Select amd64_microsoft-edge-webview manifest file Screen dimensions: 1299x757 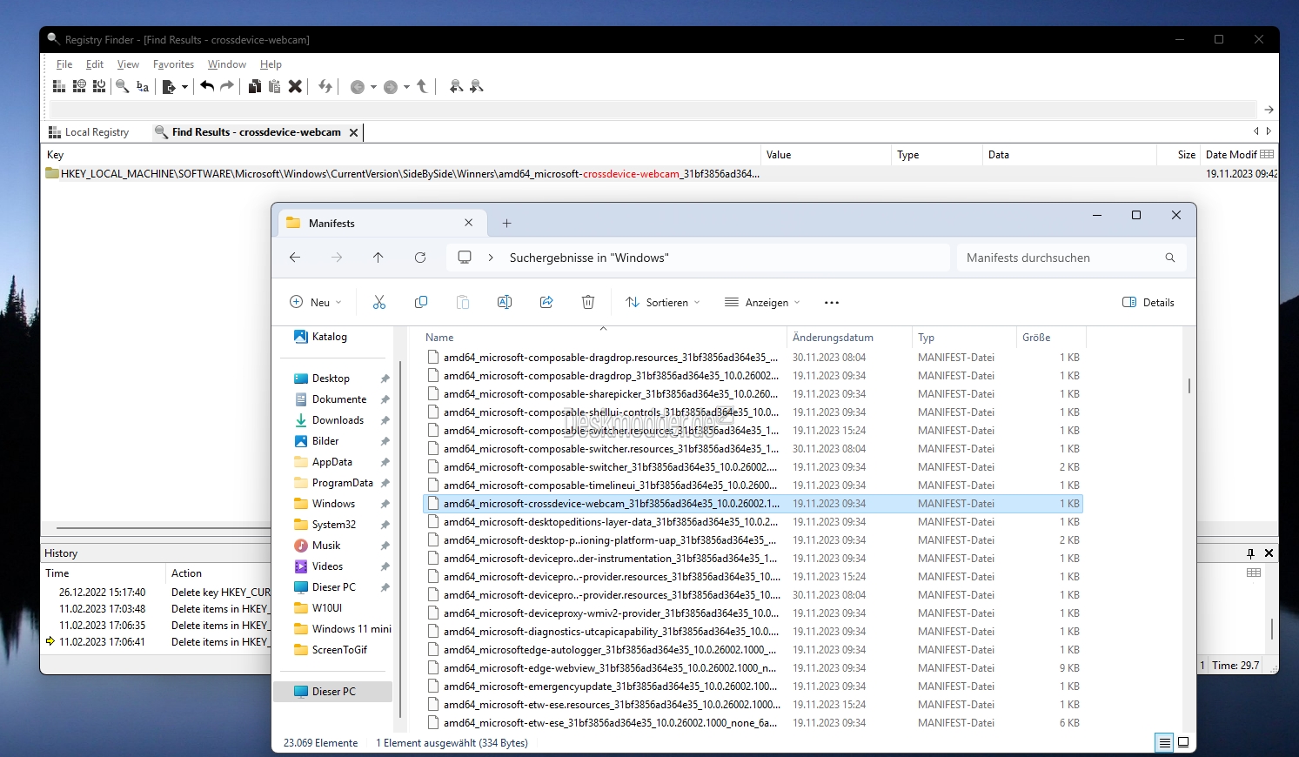coord(753,668)
